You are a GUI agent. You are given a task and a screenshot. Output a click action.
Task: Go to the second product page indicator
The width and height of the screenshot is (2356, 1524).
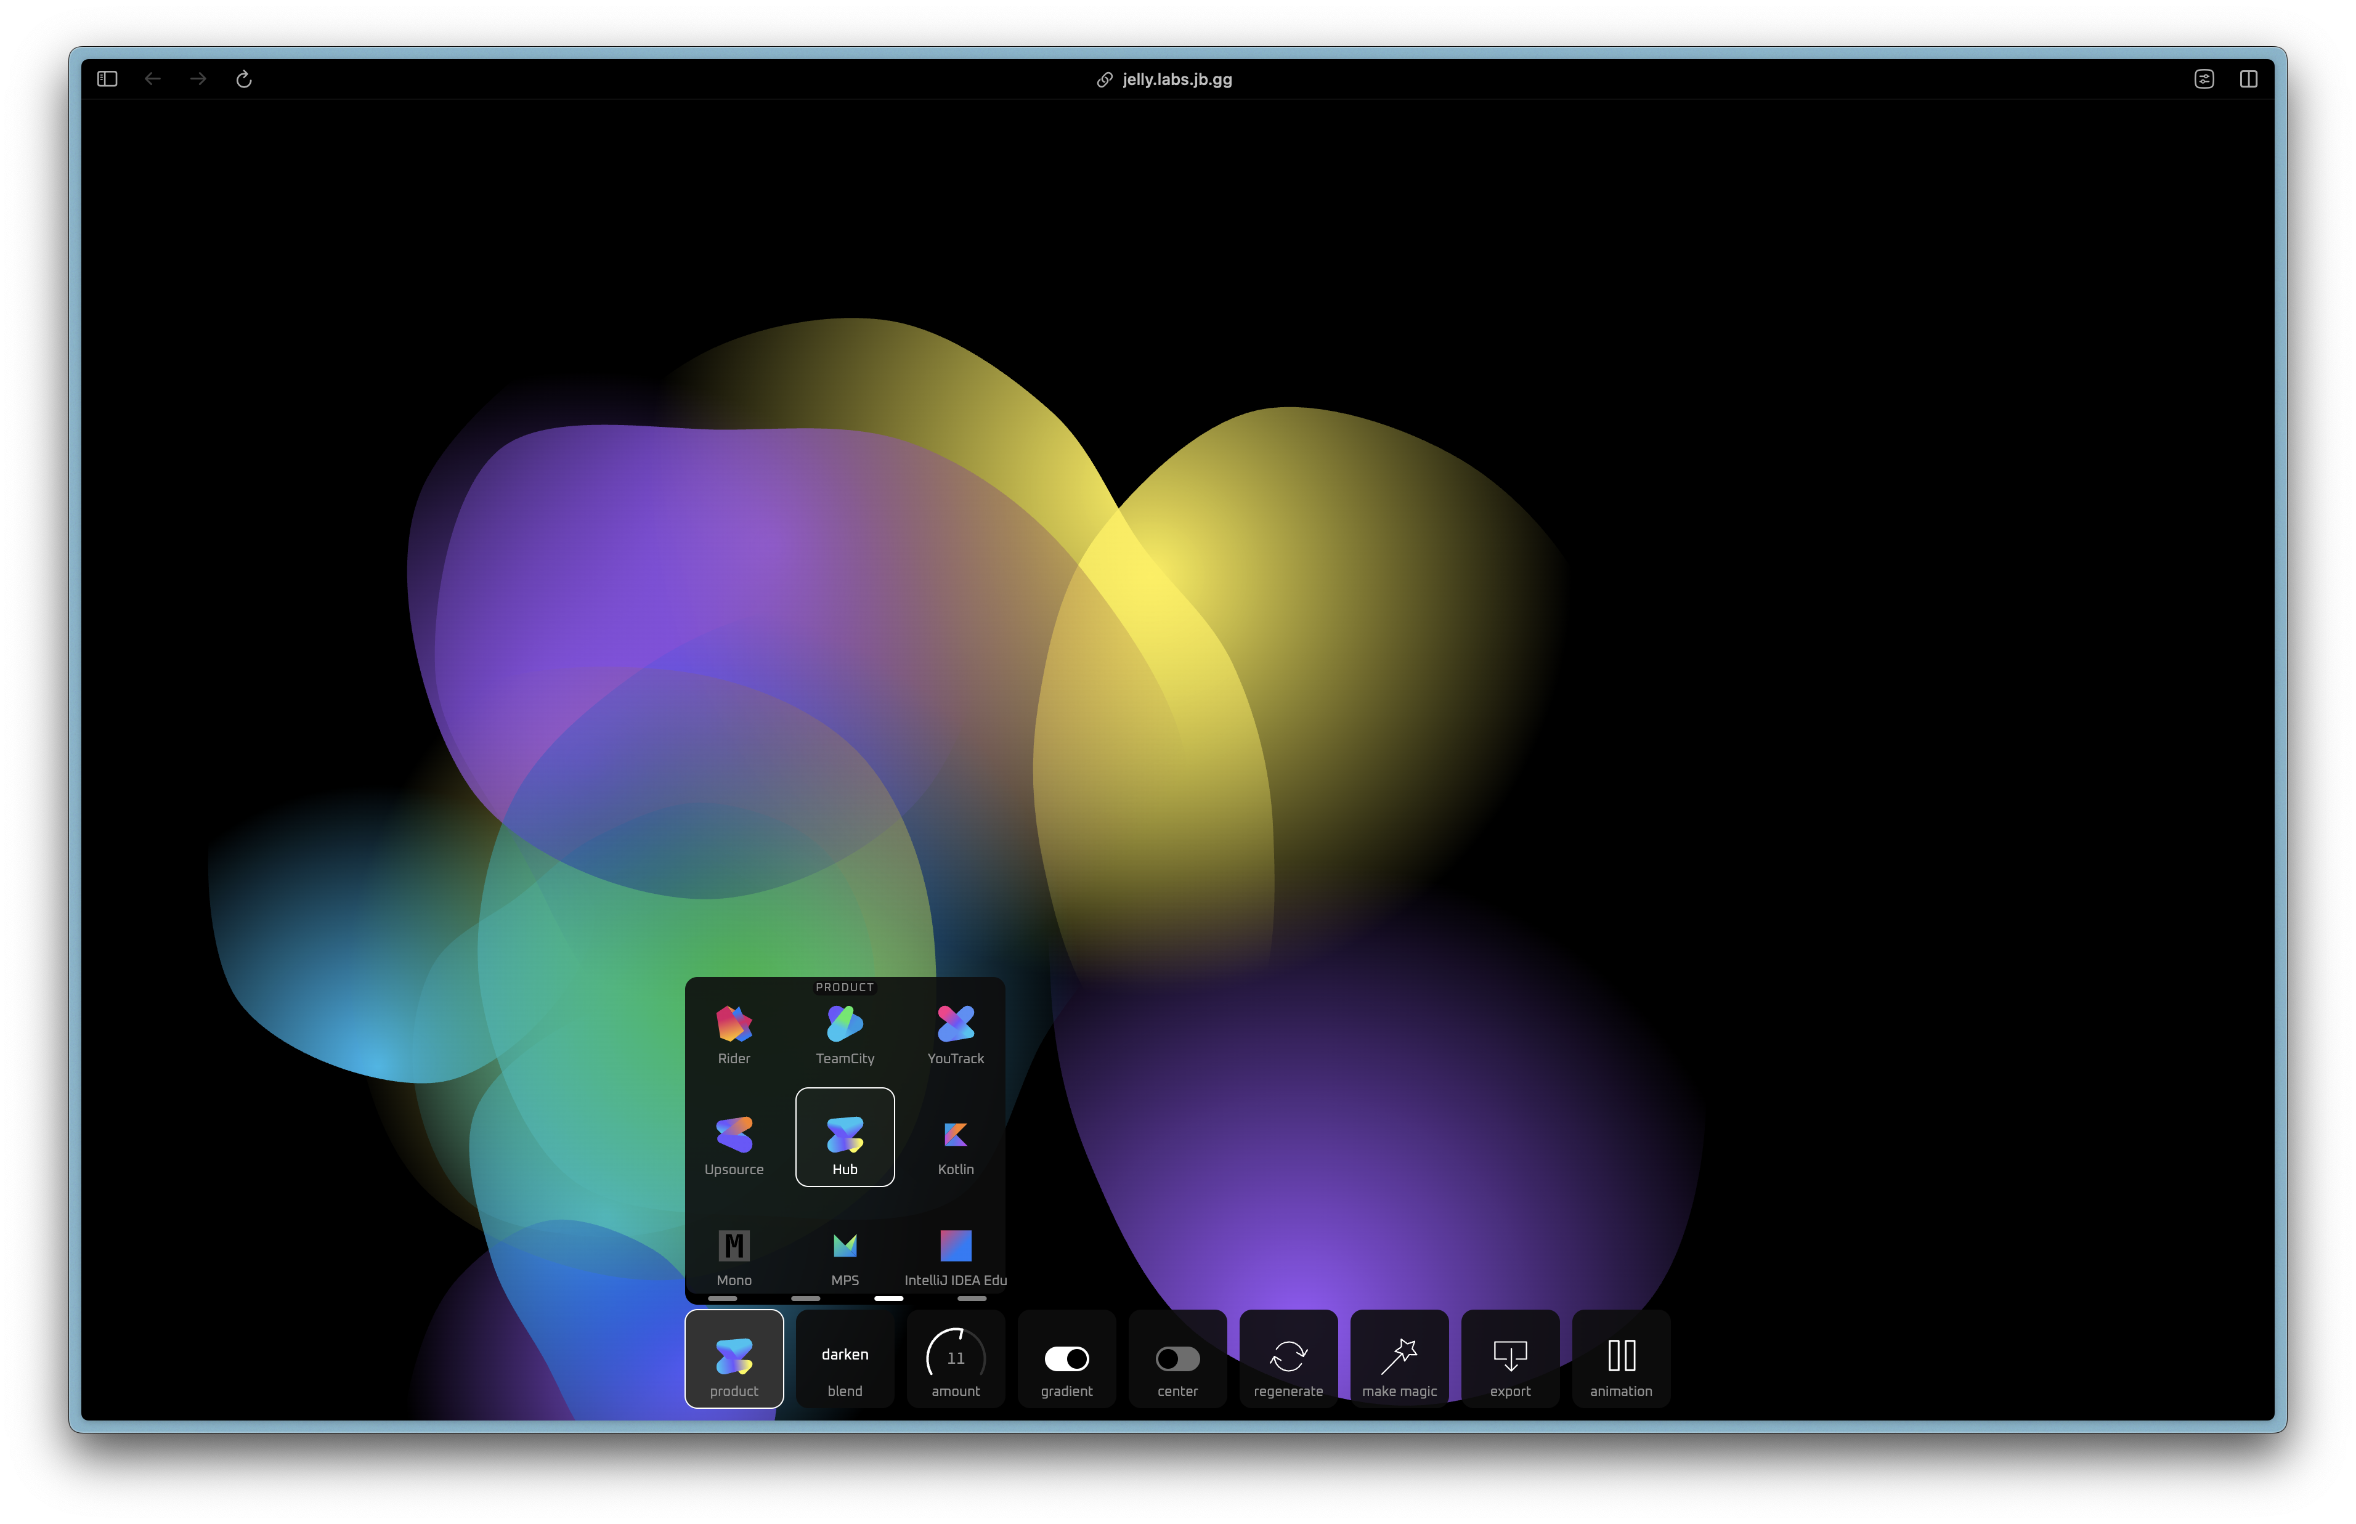pyautogui.click(x=805, y=1297)
